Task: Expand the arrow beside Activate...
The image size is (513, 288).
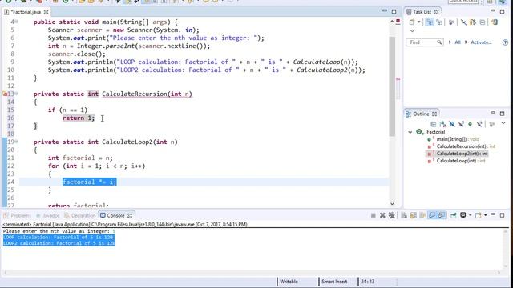Action: pos(466,42)
